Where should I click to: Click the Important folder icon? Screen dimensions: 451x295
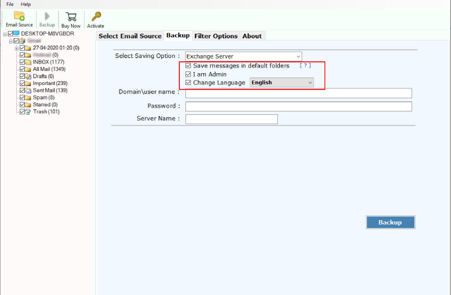(x=28, y=83)
